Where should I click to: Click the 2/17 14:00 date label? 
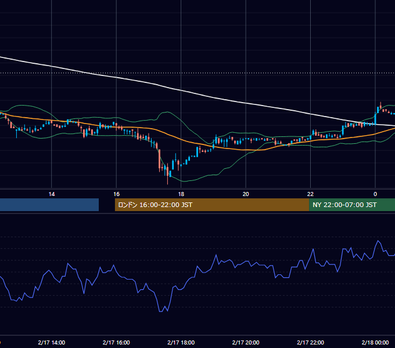click(x=51, y=342)
